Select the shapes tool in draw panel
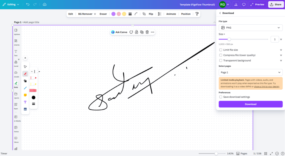The height and width of the screenshot is (156, 285). tap(25, 81)
